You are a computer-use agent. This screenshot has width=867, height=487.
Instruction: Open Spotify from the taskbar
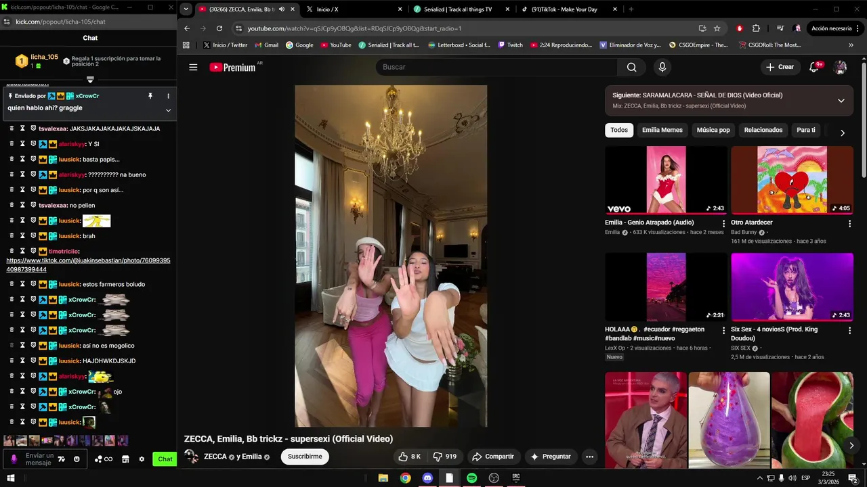[x=471, y=478]
